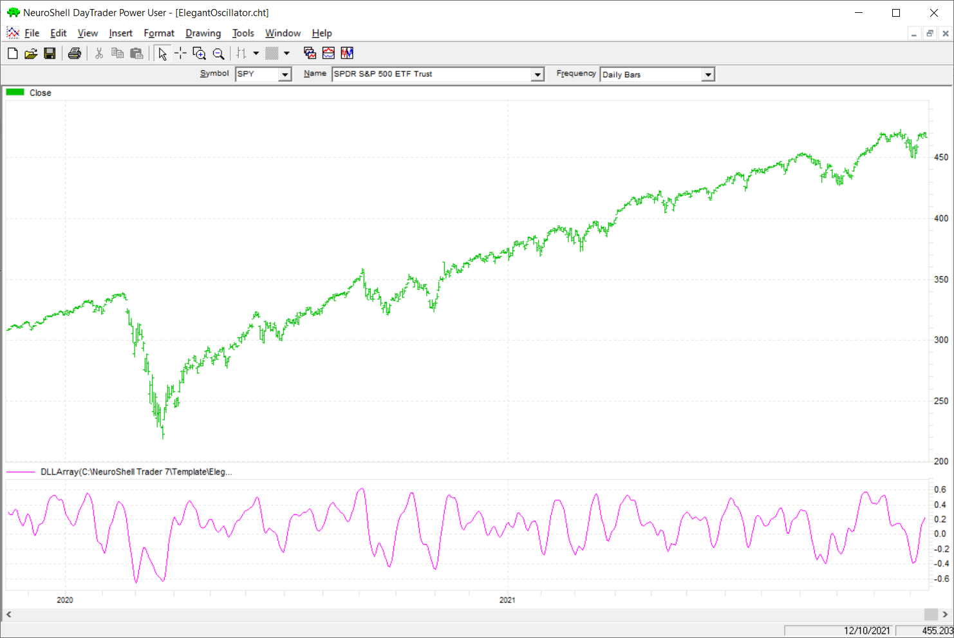
Task: Expand the Symbol SPY dropdown
Action: pyautogui.click(x=285, y=75)
